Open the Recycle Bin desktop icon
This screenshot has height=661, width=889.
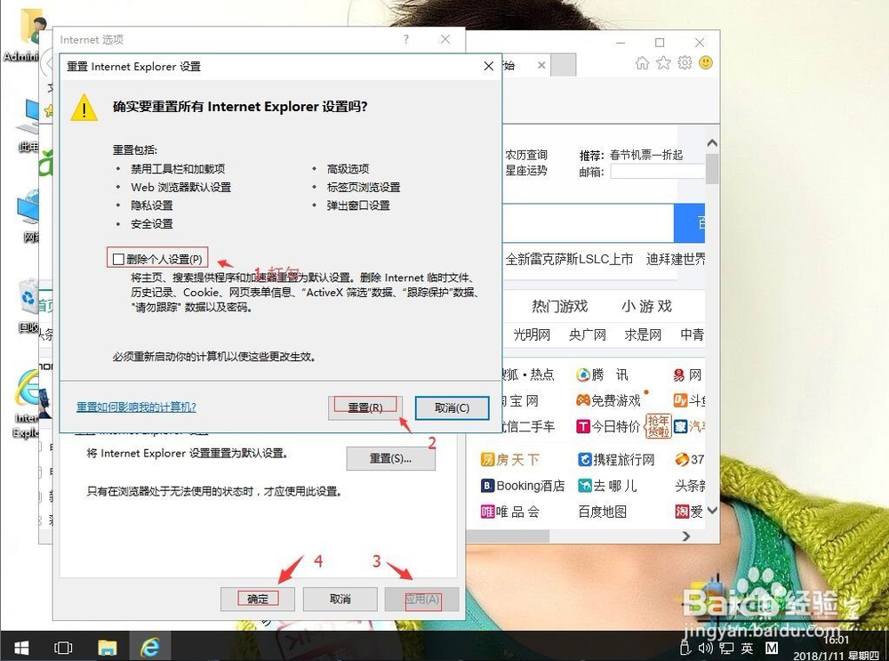coord(28,306)
